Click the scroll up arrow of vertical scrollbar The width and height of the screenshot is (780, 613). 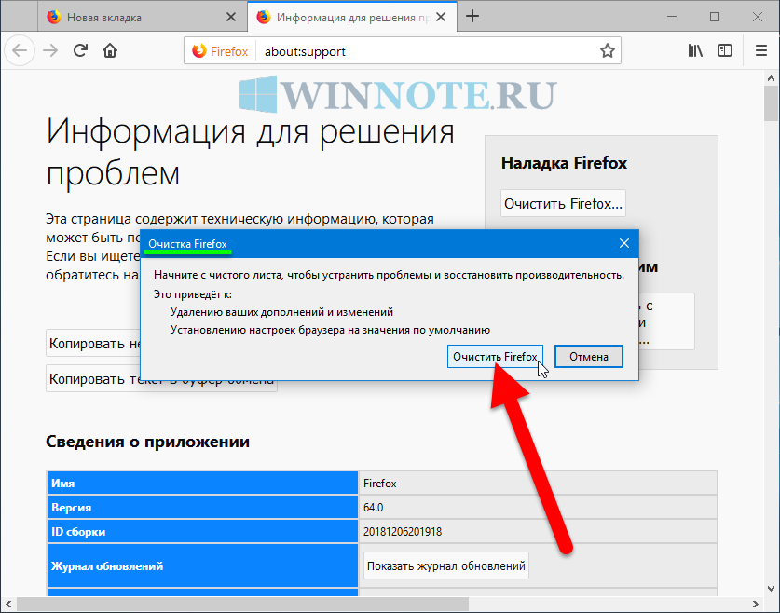(x=771, y=78)
